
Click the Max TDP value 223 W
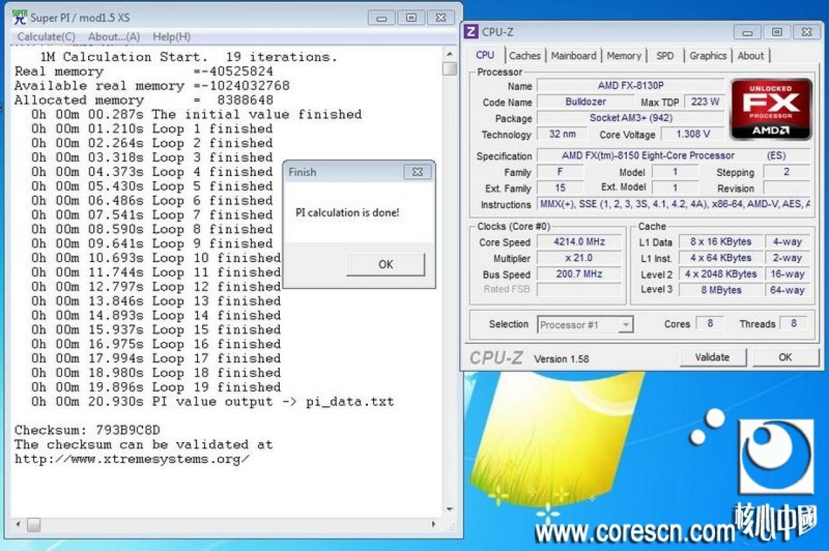[705, 102]
